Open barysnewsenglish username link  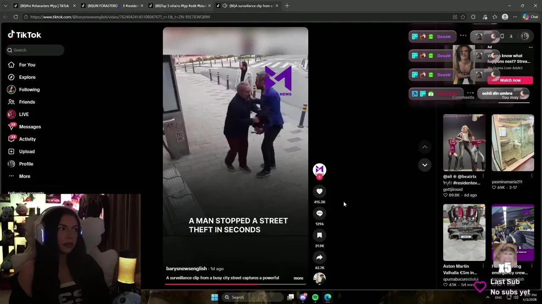pos(186,269)
